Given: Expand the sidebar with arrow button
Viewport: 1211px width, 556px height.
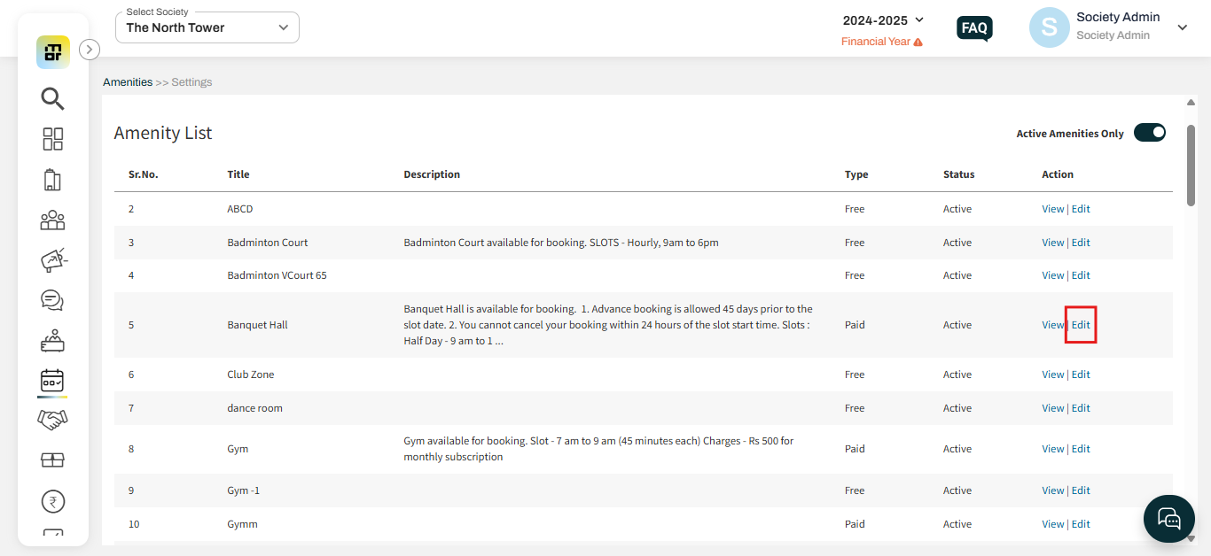Looking at the screenshot, I should [x=90, y=50].
